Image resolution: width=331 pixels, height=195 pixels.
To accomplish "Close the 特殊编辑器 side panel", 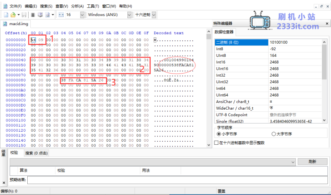I will [x=327, y=23].
